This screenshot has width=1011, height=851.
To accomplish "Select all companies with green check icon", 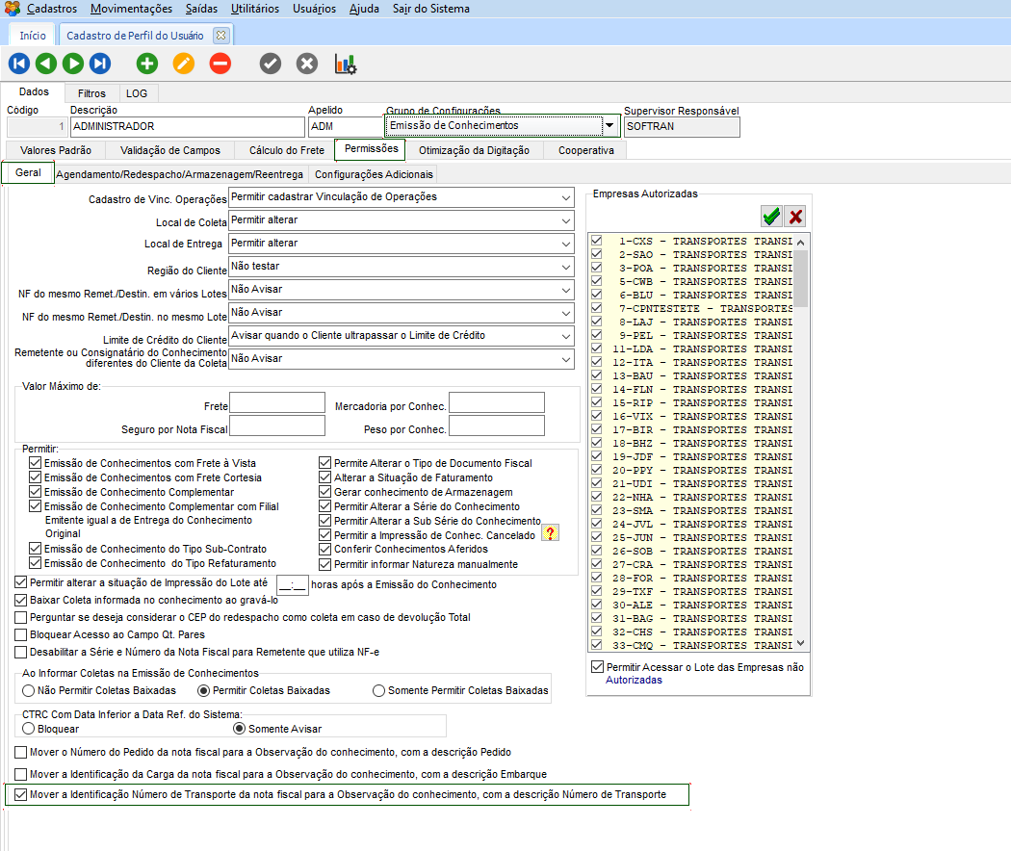I will click(770, 216).
